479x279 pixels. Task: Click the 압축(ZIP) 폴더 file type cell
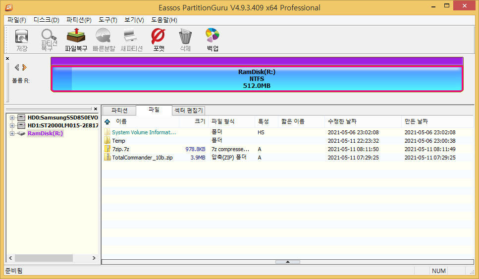229,157
